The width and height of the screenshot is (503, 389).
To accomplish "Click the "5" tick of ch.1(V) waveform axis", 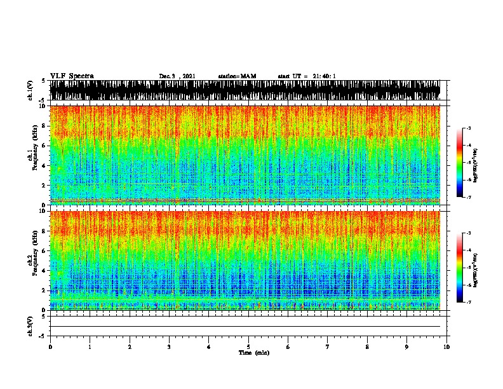I will coord(43,81).
